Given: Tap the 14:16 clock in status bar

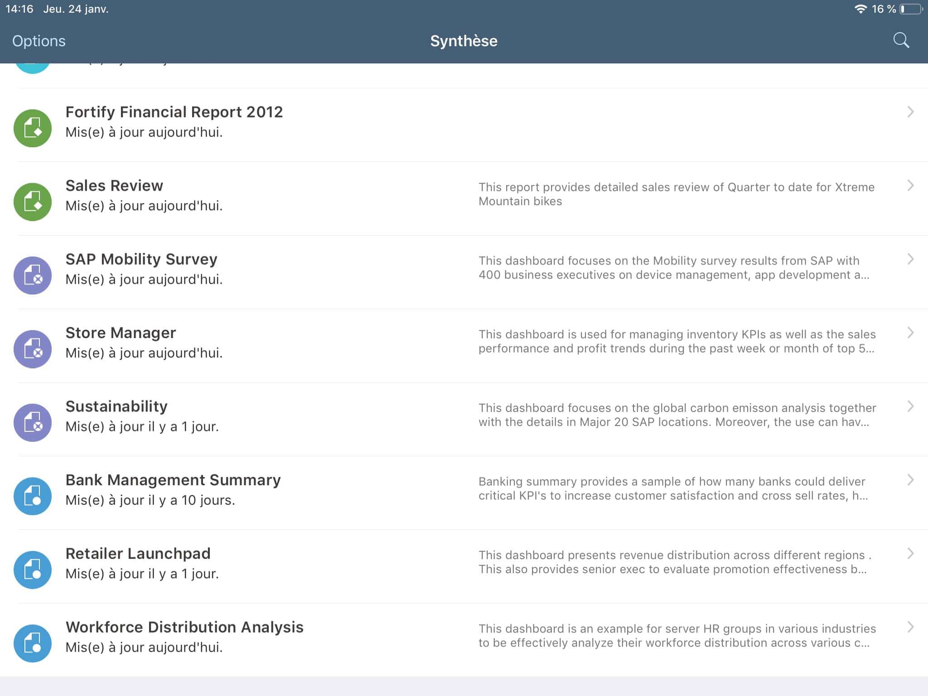Looking at the screenshot, I should pos(19,9).
